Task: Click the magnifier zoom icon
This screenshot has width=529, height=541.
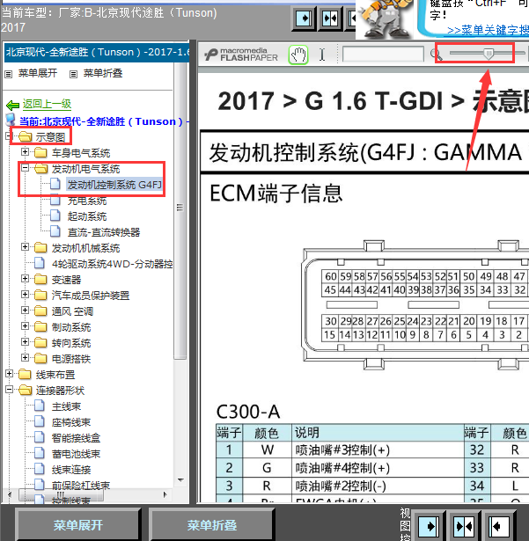Action: 436,55
